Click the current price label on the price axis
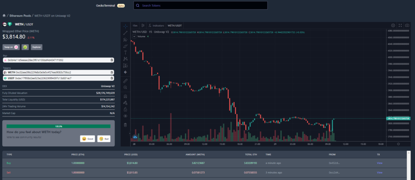Viewport: 415px width, 180px height. click(x=399, y=118)
